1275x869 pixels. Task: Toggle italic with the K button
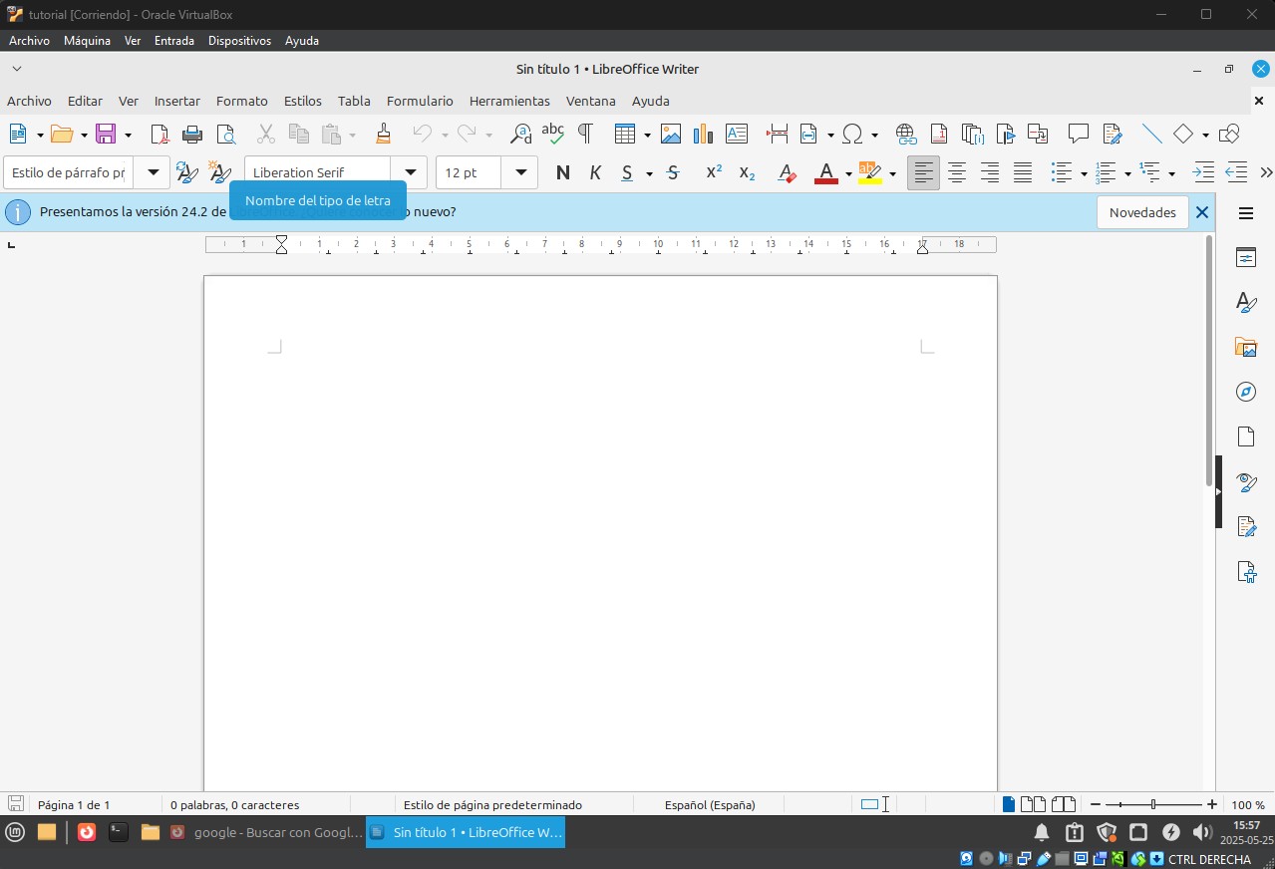596,172
